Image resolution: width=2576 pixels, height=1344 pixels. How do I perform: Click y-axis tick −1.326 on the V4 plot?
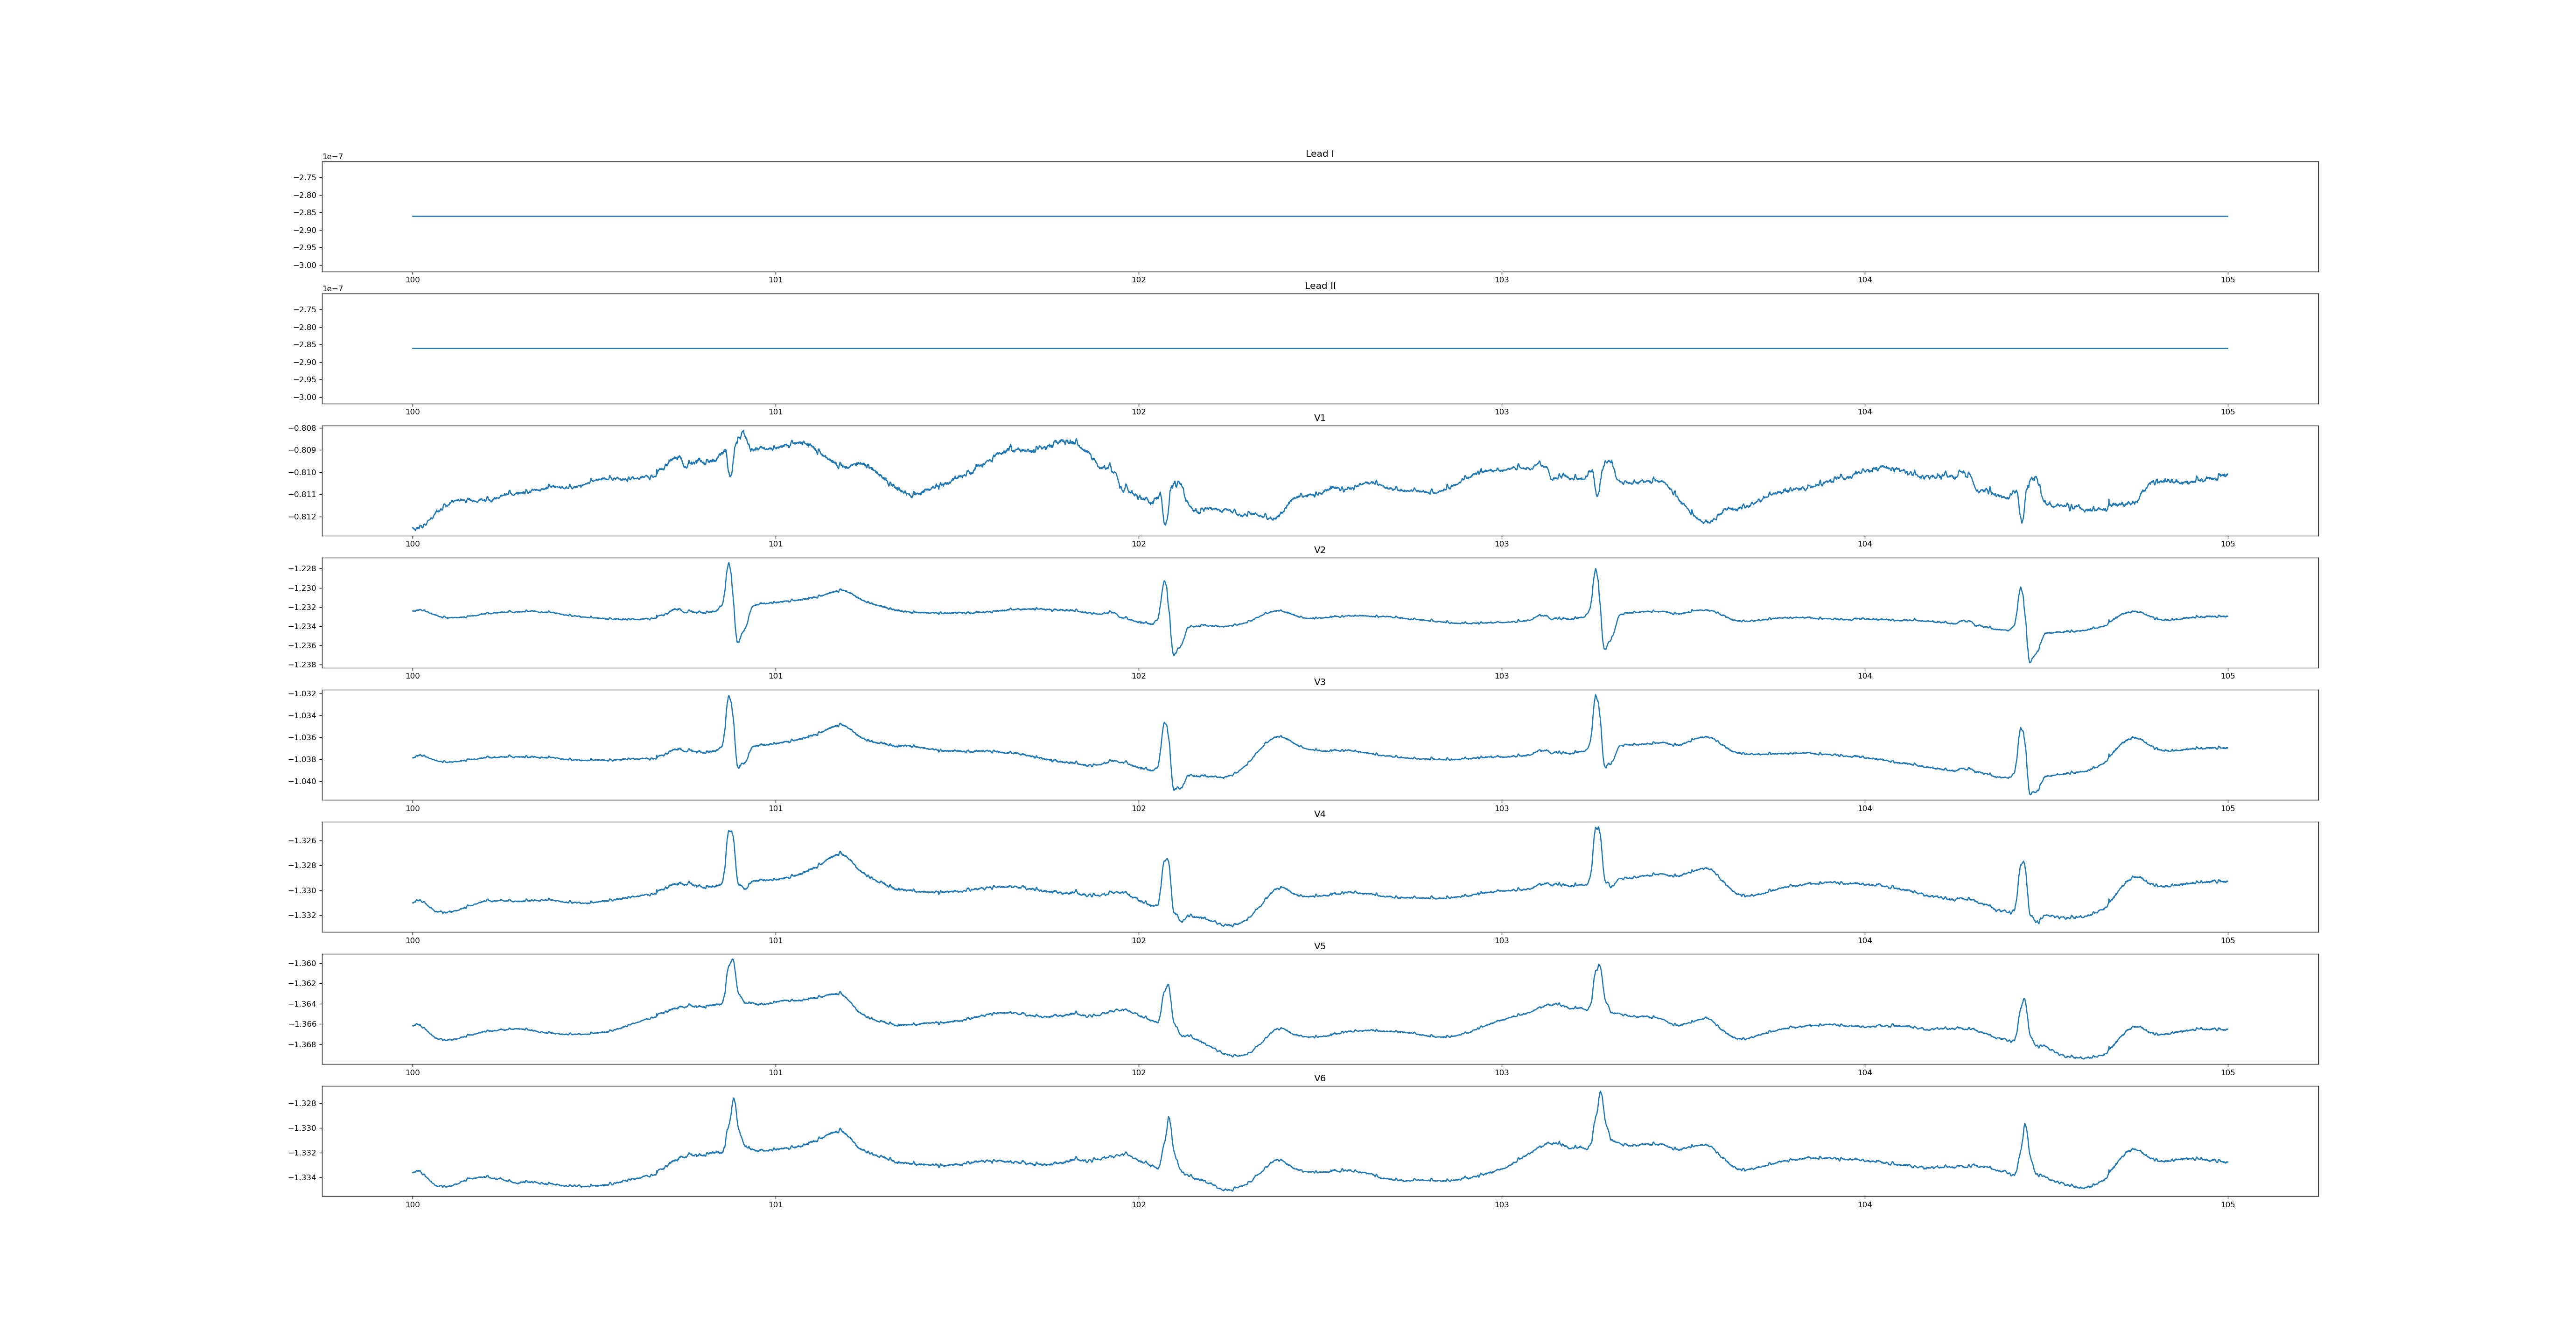(302, 841)
